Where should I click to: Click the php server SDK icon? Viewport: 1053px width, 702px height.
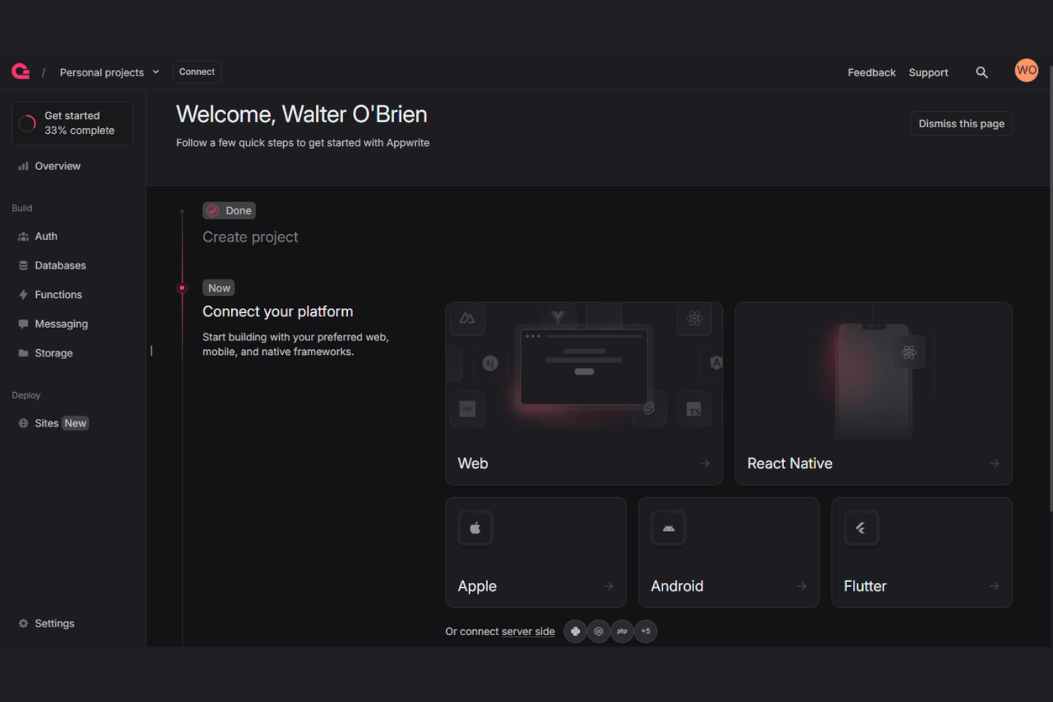pyautogui.click(x=622, y=632)
